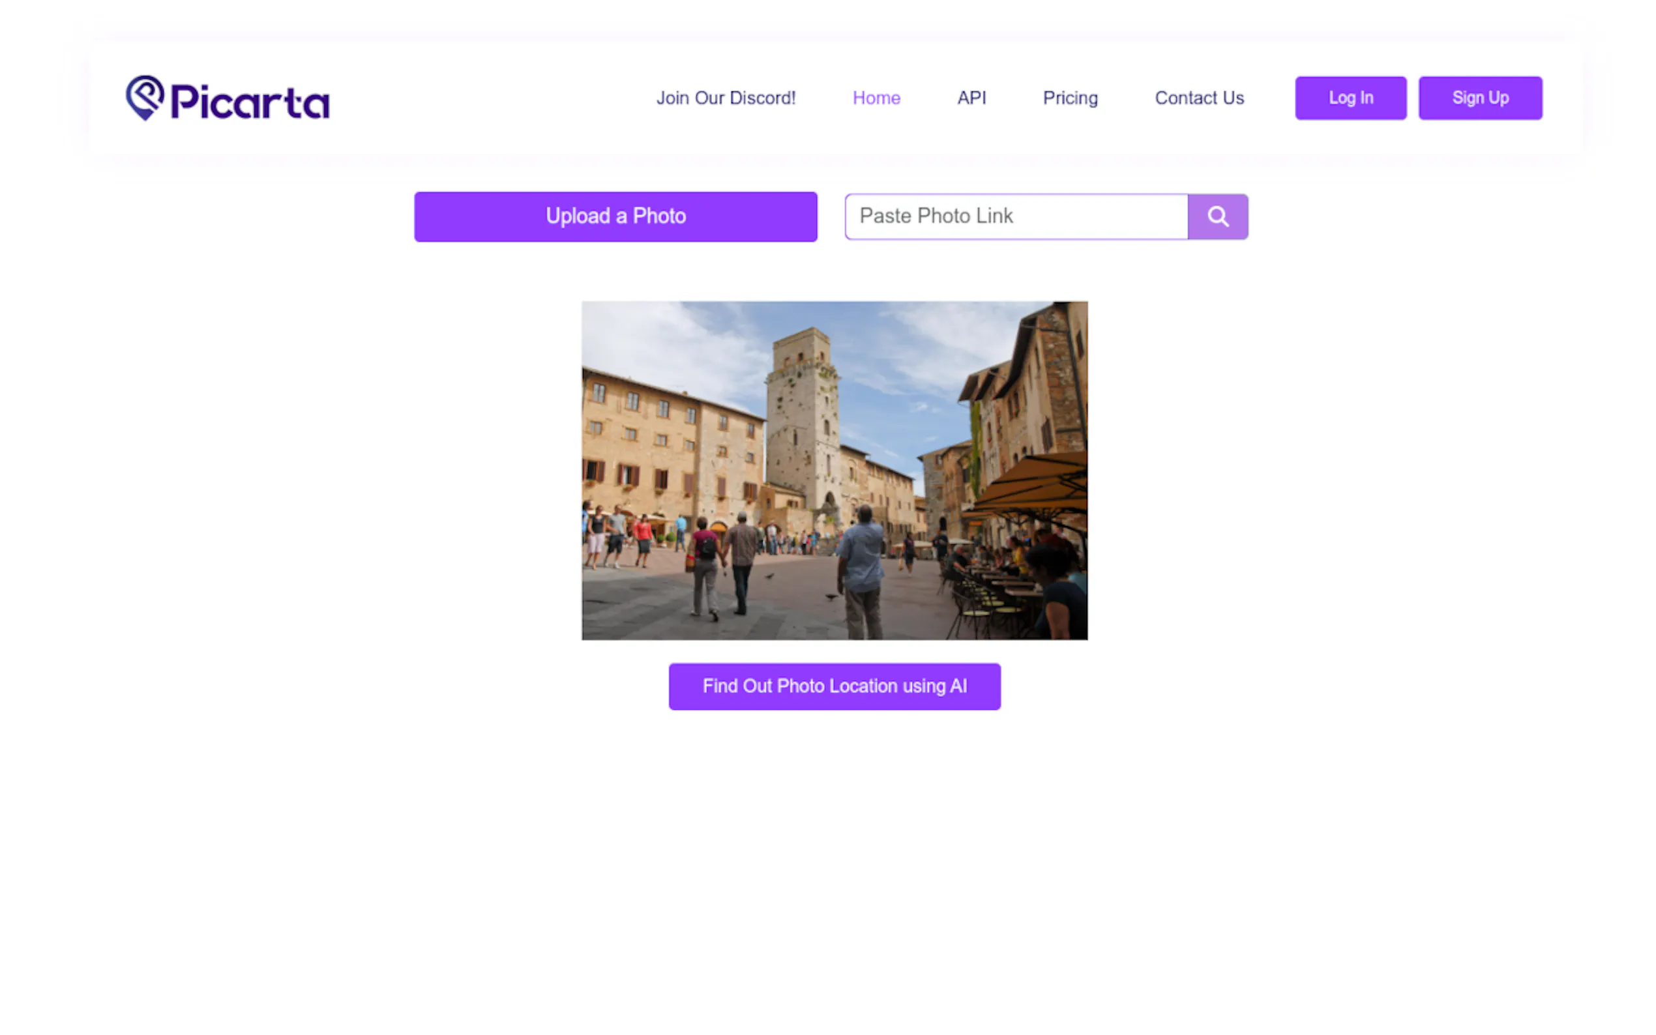Click Find Out Photo Location using AI

coord(834,686)
